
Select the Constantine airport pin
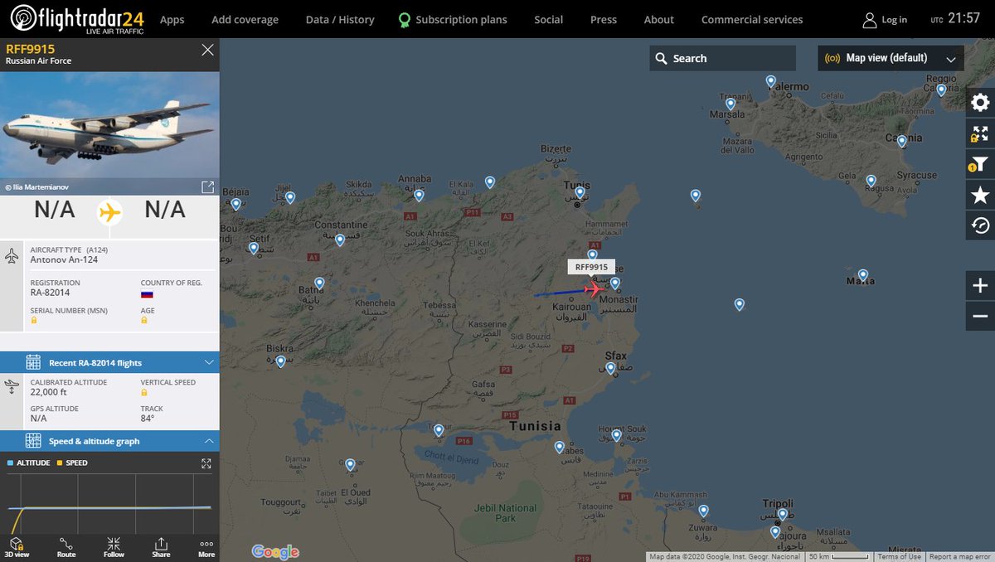[x=340, y=240]
